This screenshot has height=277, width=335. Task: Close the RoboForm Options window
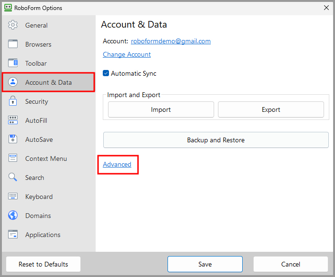[326, 8]
